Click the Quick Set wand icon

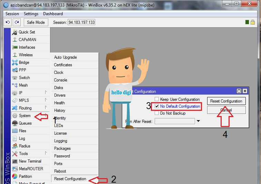(14, 32)
